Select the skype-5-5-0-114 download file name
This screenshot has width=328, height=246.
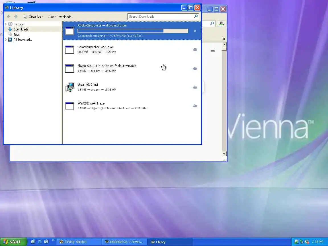pos(107,66)
